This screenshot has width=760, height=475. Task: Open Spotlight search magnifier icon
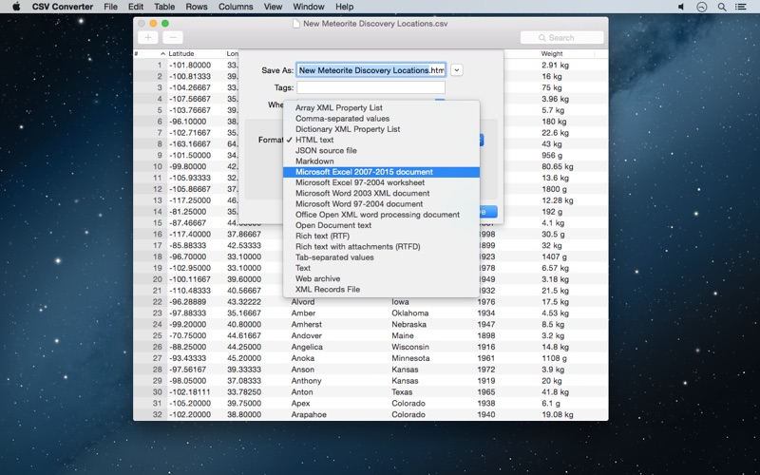722,7
